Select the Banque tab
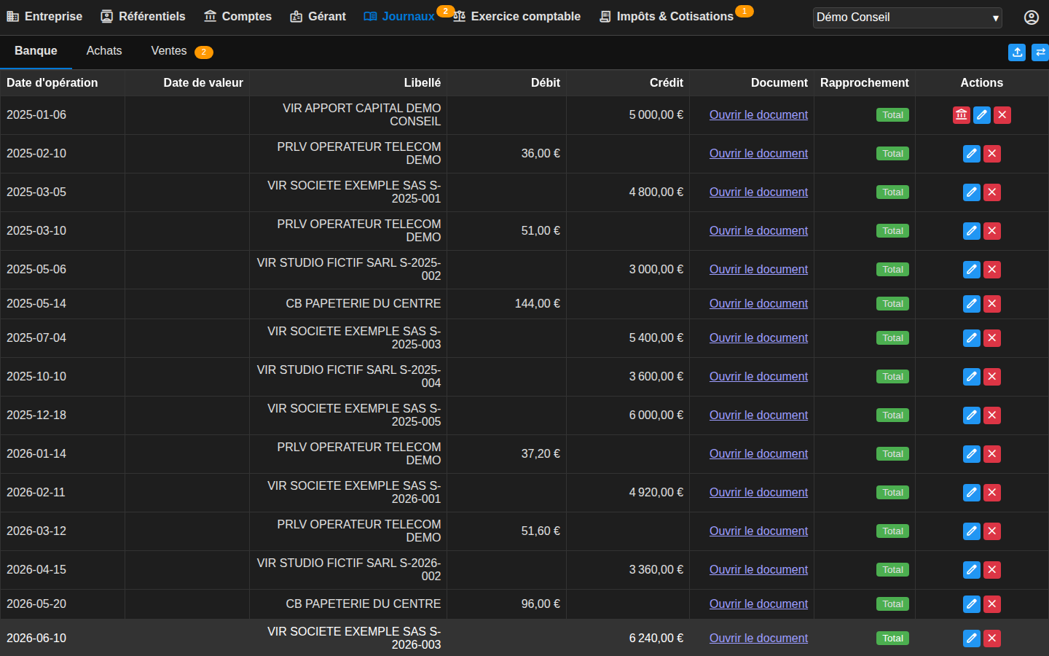 coord(36,51)
